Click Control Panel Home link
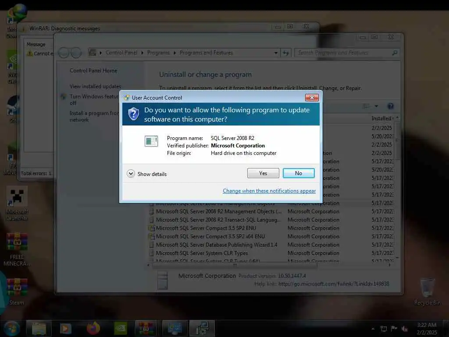 pos(93,71)
